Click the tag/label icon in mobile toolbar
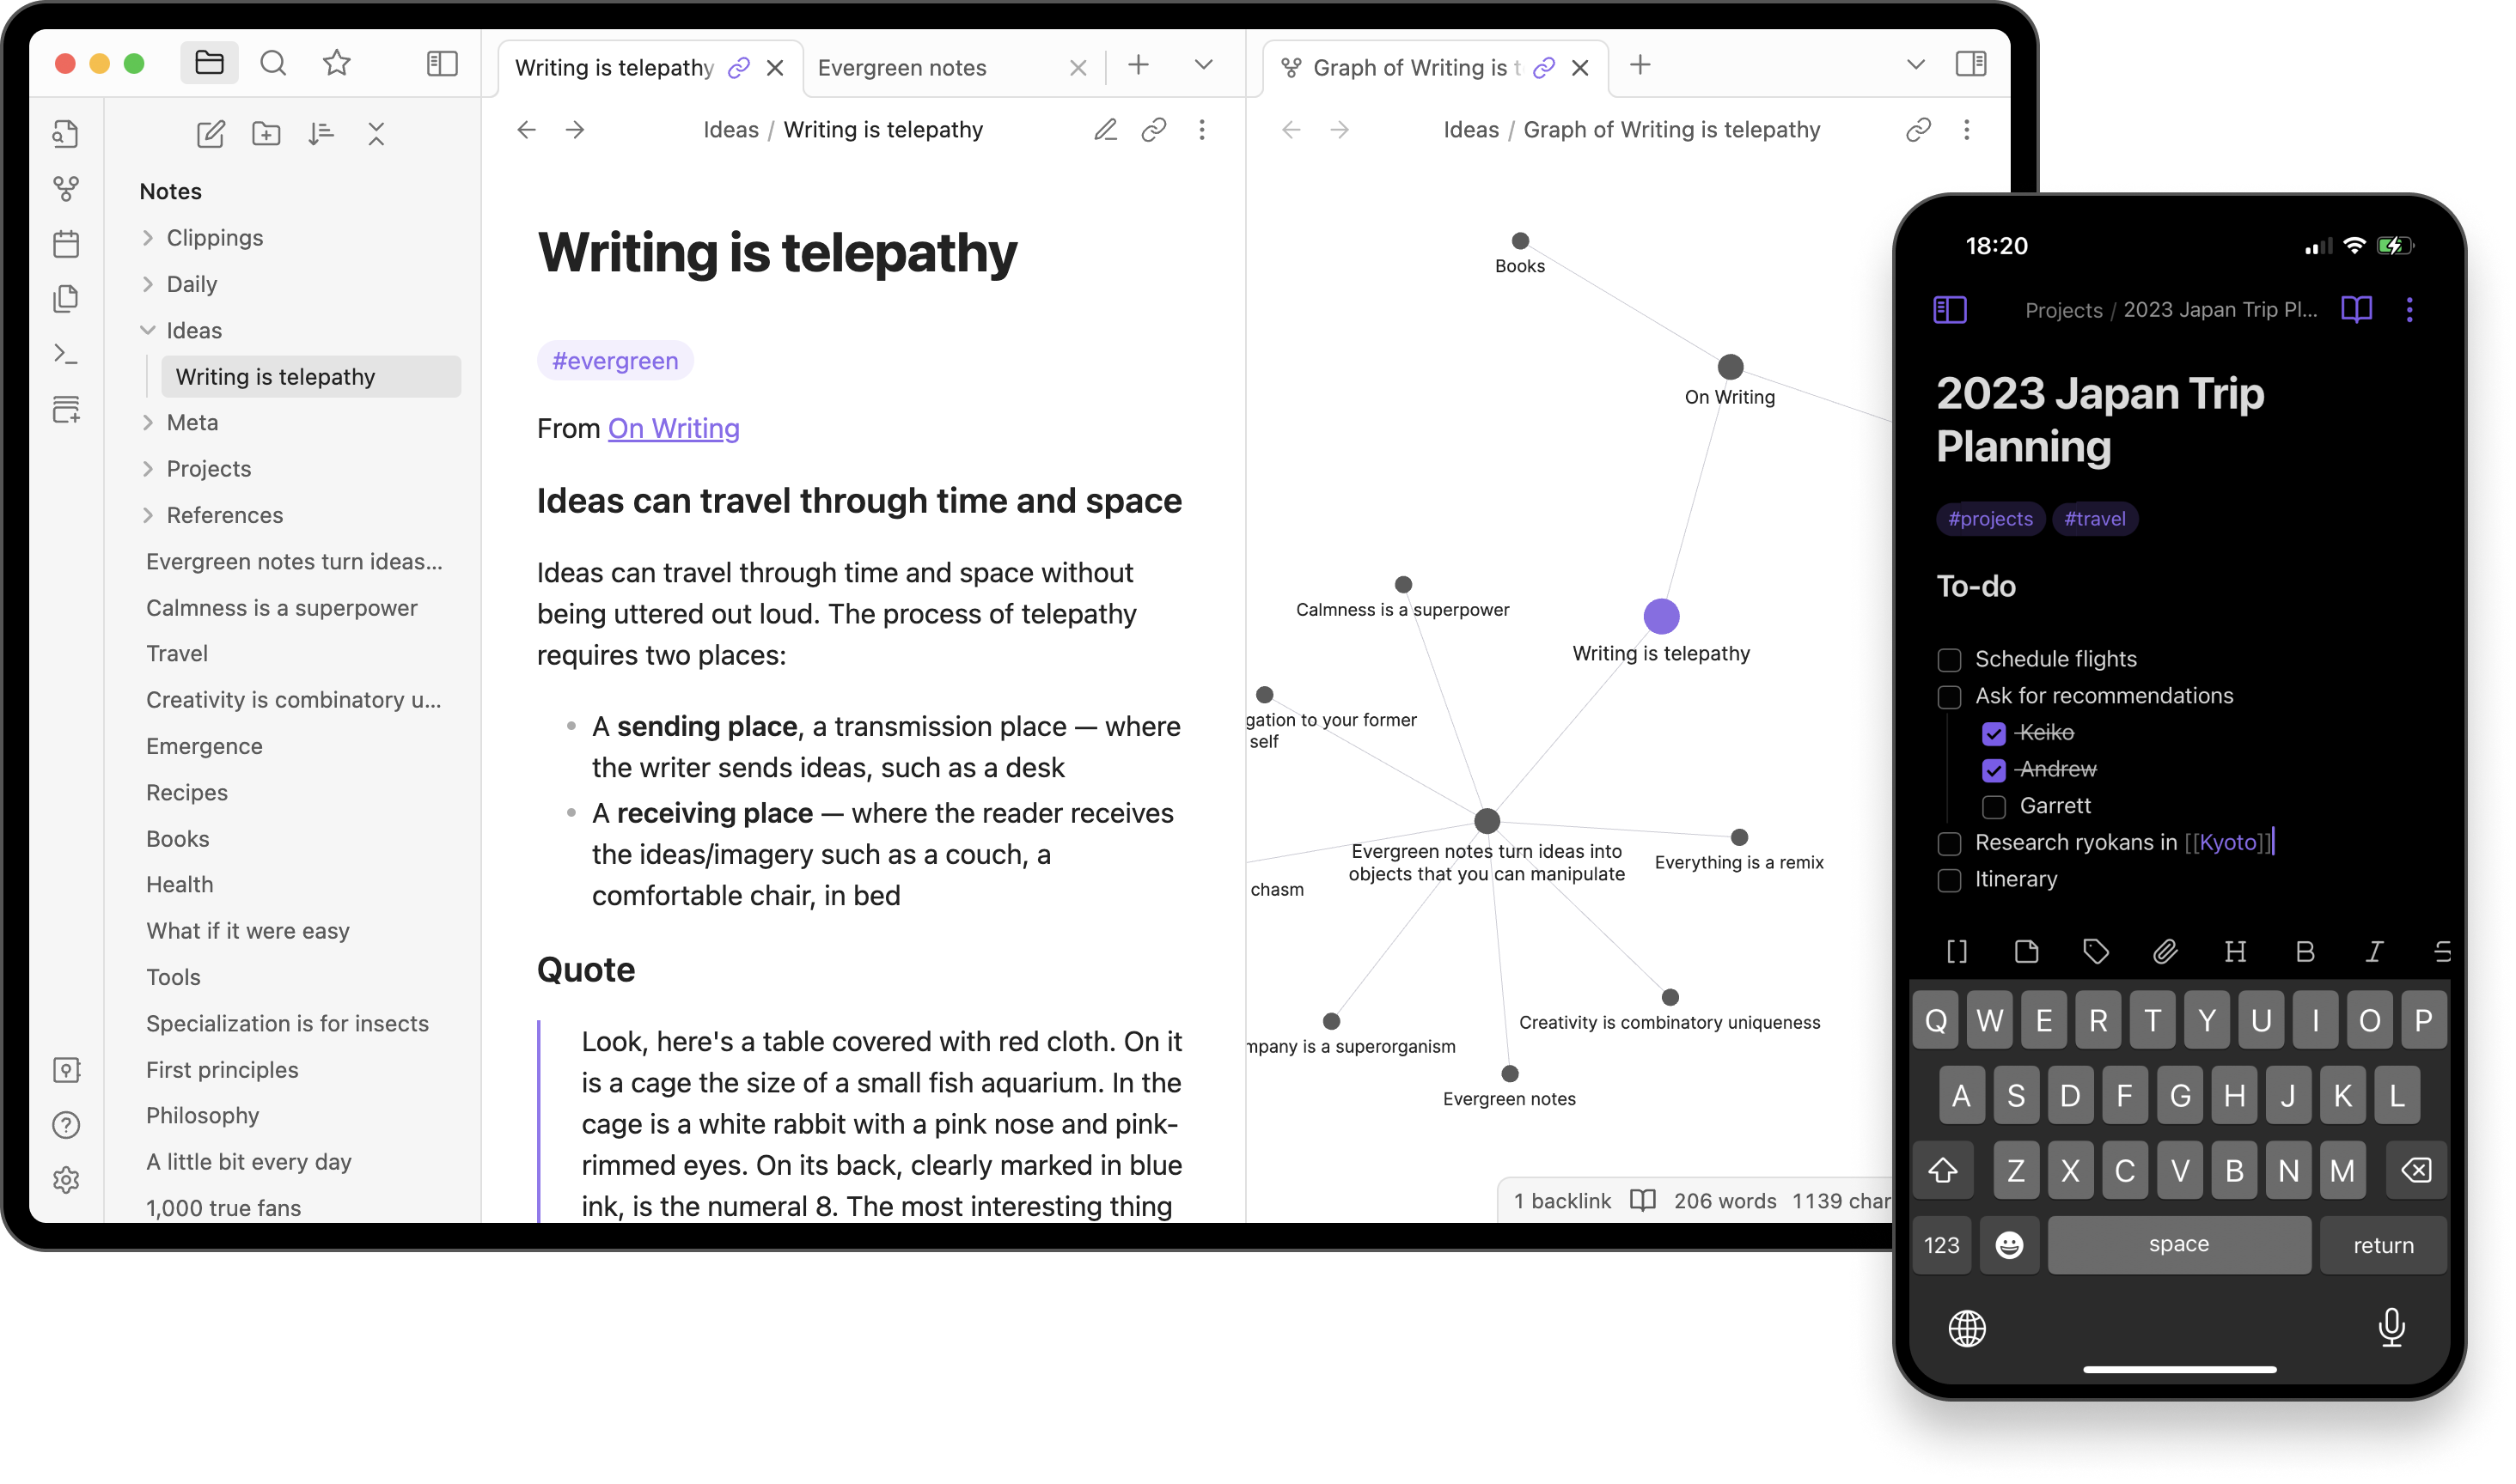 pos(2096,951)
